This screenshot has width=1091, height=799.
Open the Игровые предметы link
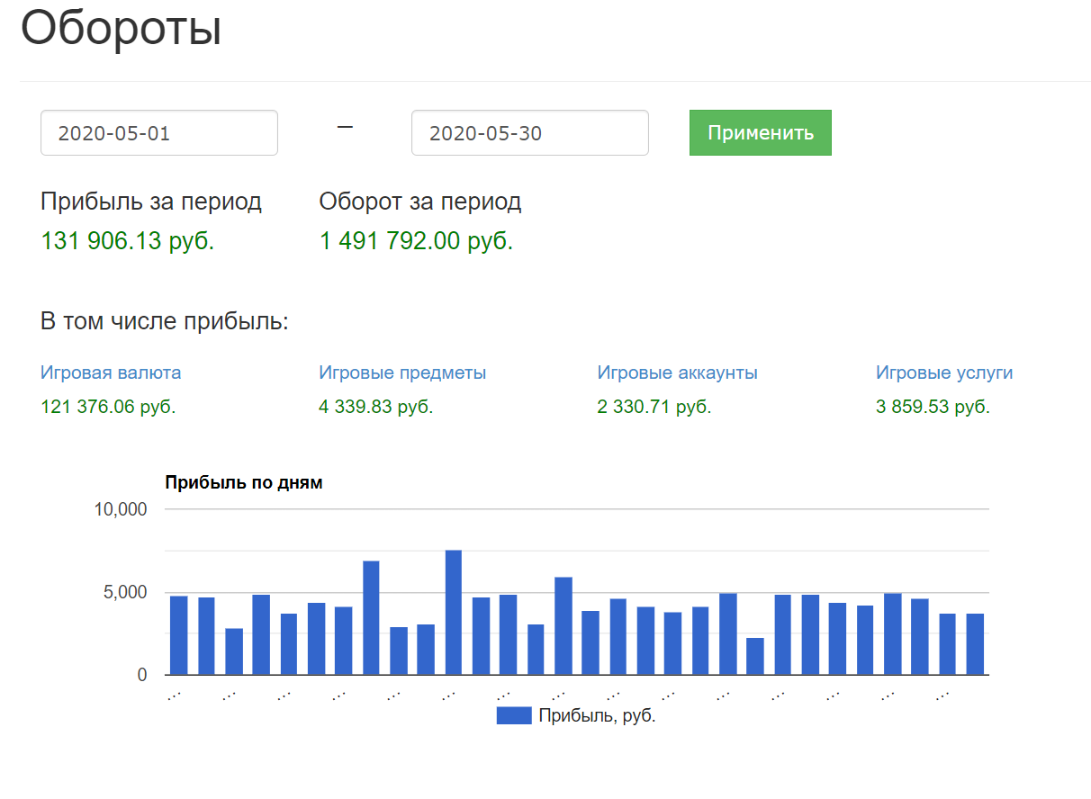click(402, 373)
